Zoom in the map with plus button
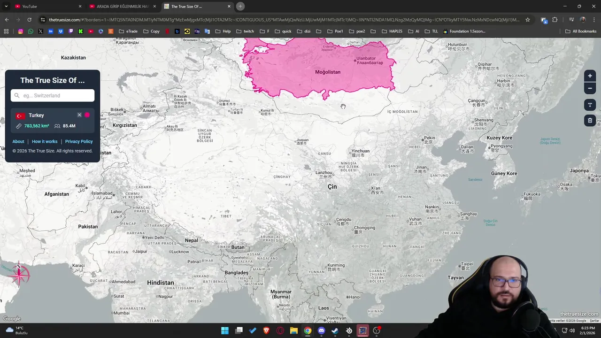This screenshot has height=338, width=601. [x=590, y=76]
